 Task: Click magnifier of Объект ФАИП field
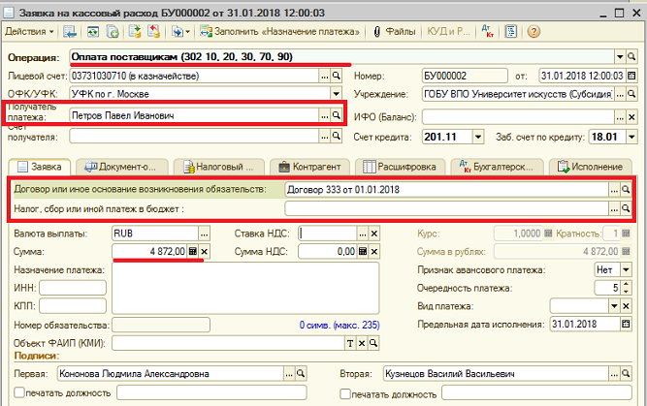[373, 343]
